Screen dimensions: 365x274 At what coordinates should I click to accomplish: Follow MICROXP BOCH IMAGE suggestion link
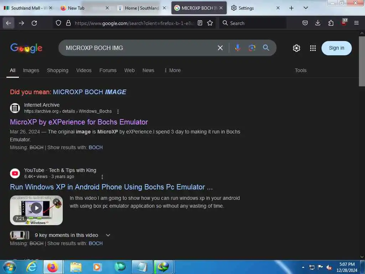click(89, 92)
